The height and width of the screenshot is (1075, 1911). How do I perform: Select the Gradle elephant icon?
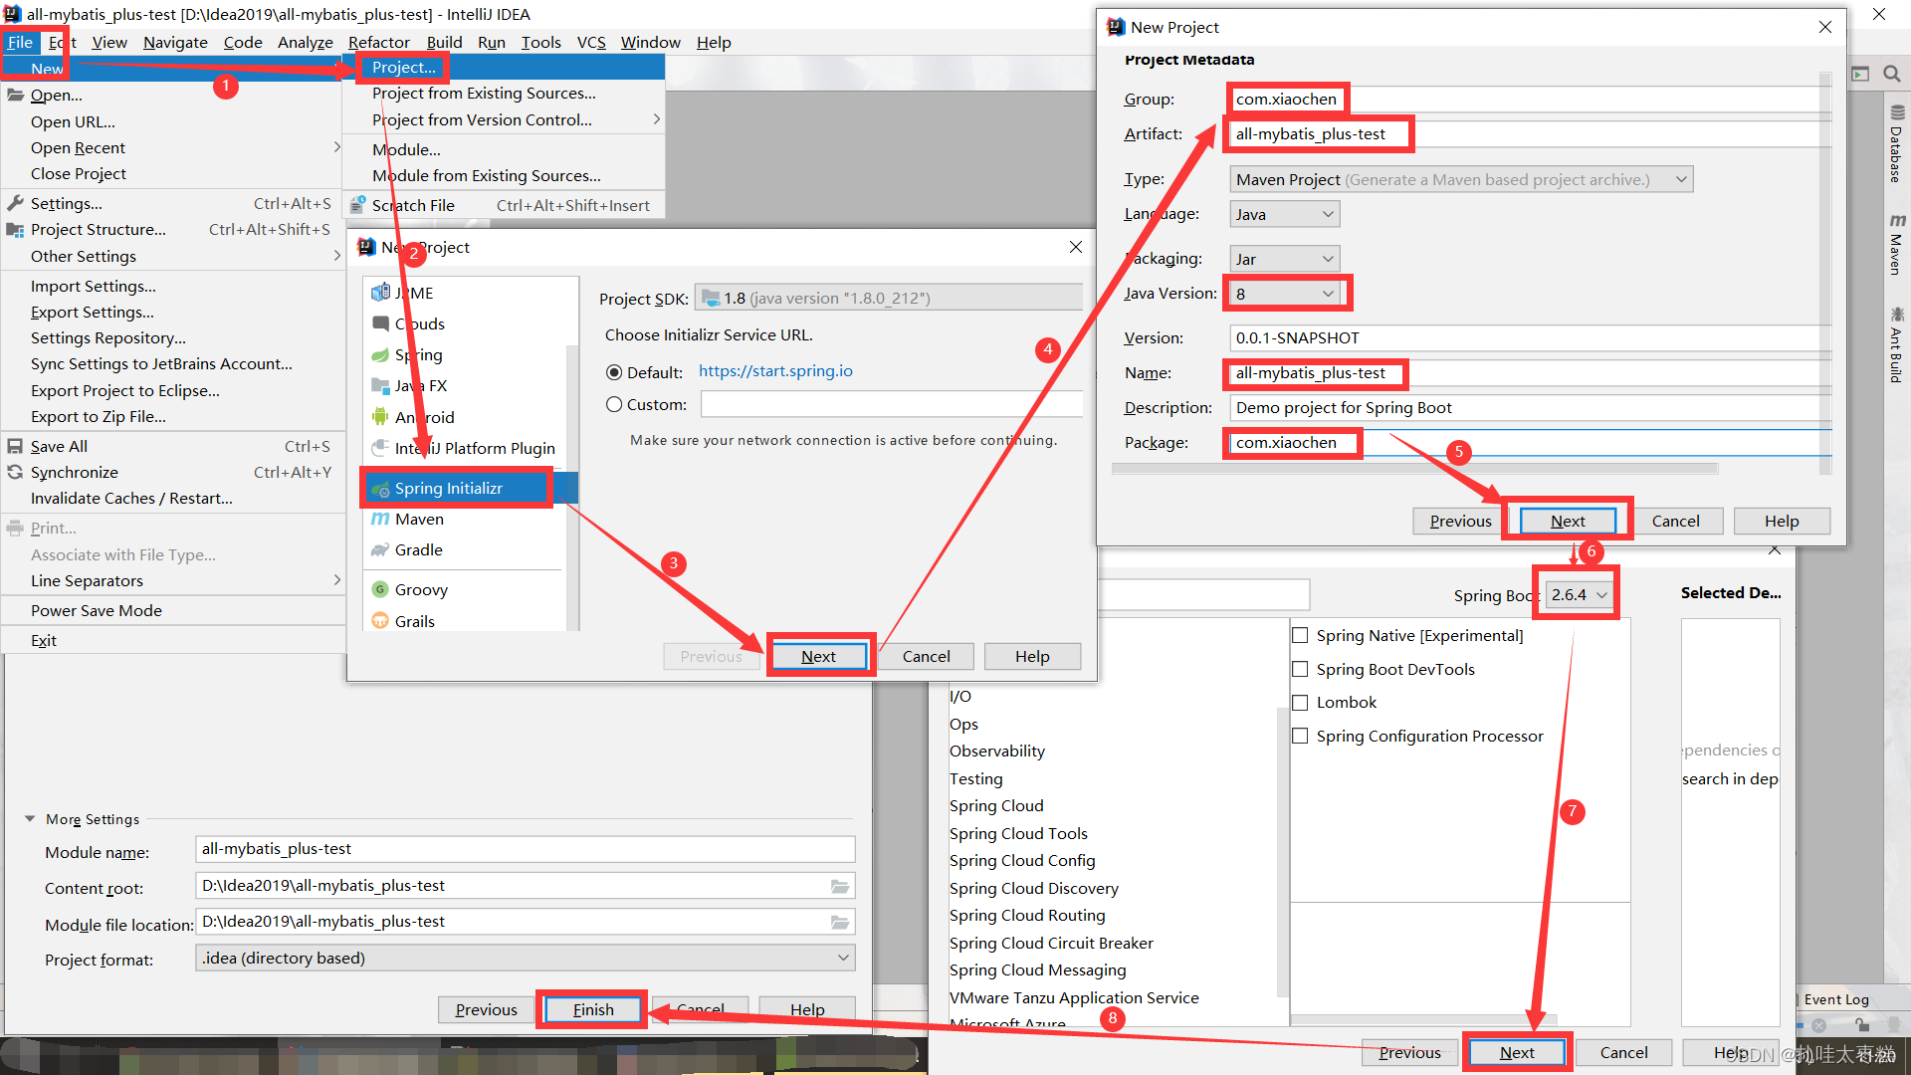pyautogui.click(x=380, y=549)
